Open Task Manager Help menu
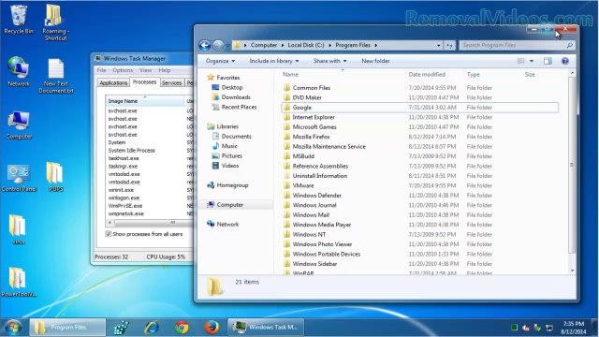Image resolution: width=599 pixels, height=337 pixels. click(x=165, y=70)
